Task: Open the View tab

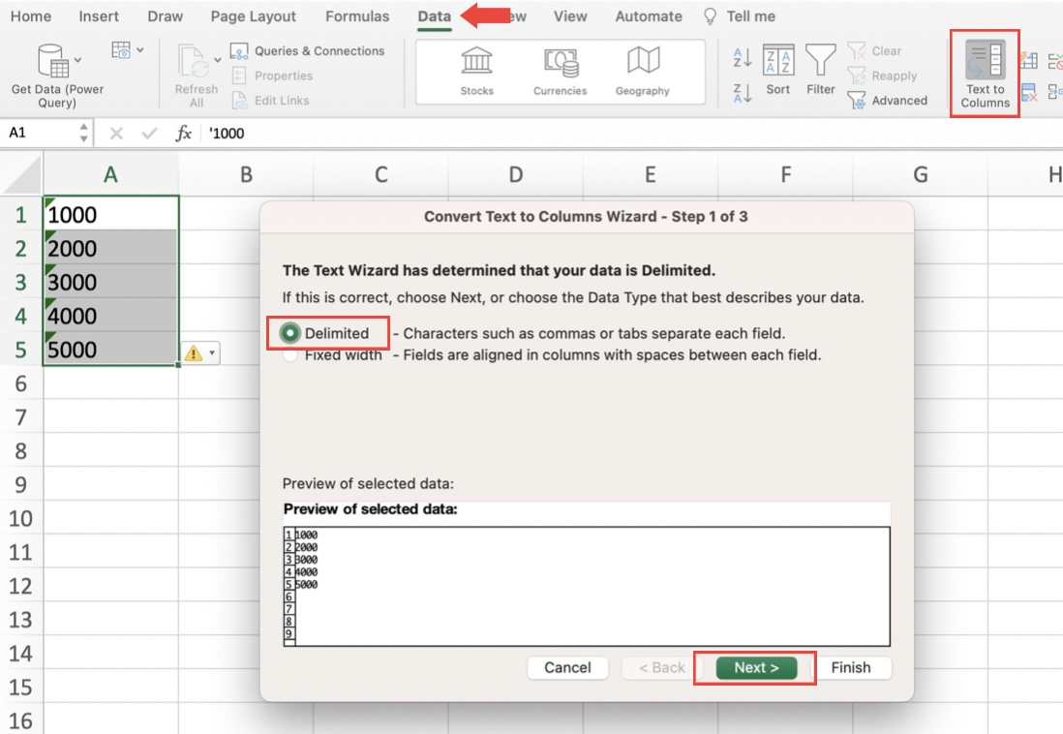Action: click(570, 16)
